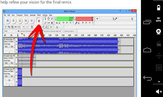Select the Zoom magnifier tool
This screenshot has width=163, height=97.
point(45,23)
